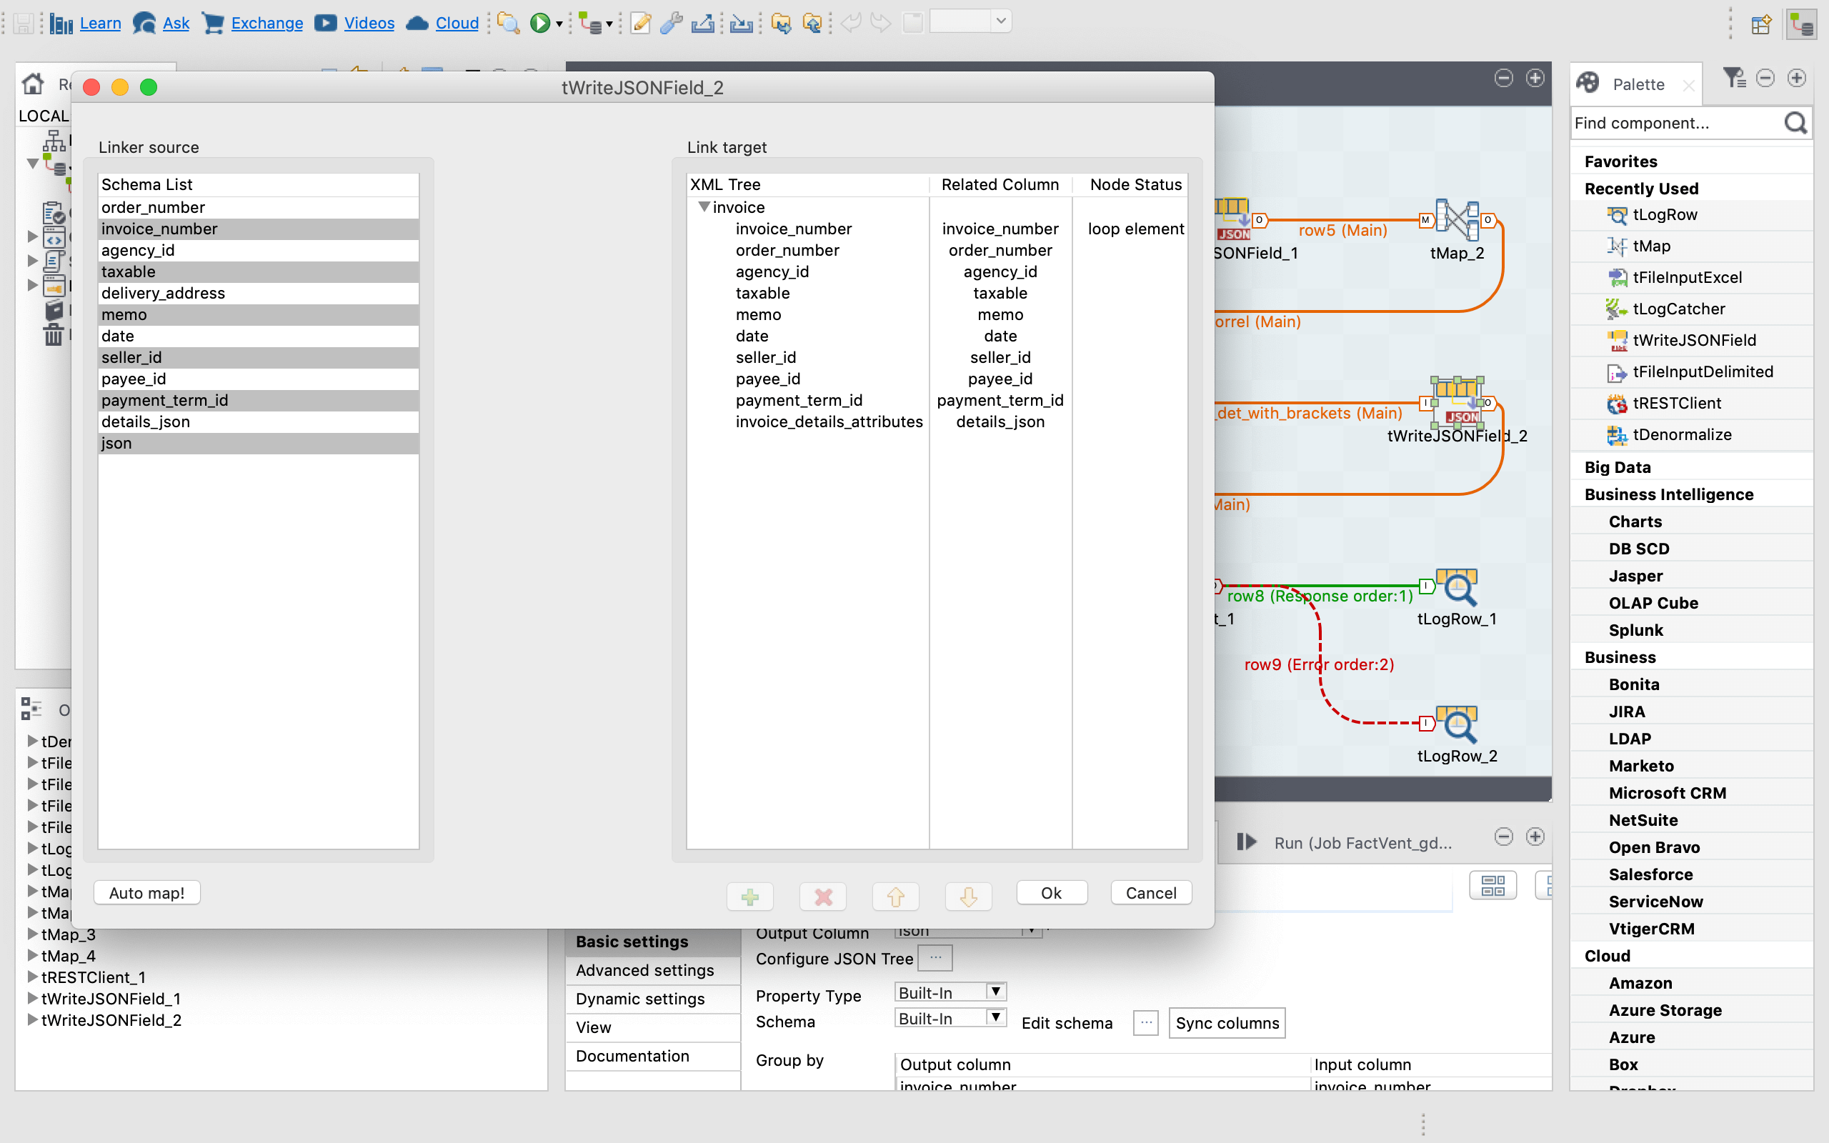The width and height of the screenshot is (1829, 1143).
Task: Cancel the tWriteJSONField_2 dialog
Action: [x=1150, y=893]
